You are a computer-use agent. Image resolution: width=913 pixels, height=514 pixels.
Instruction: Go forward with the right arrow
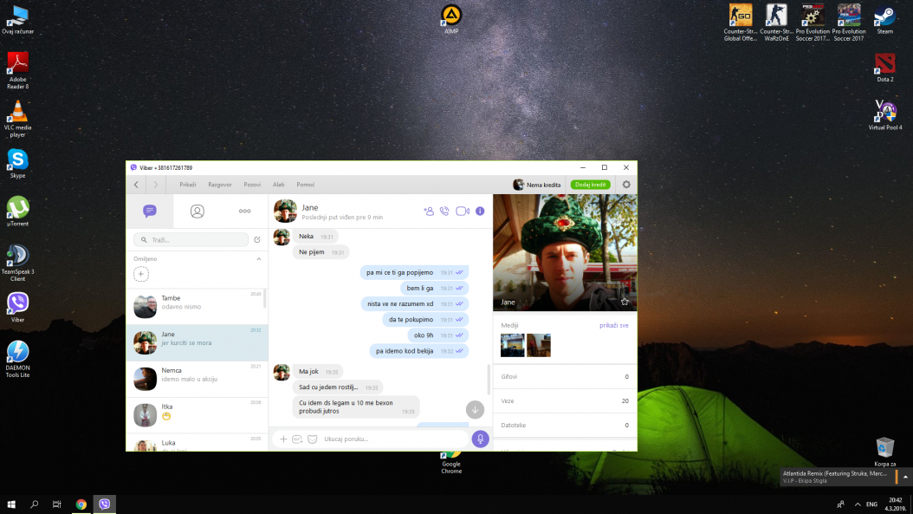tap(155, 185)
